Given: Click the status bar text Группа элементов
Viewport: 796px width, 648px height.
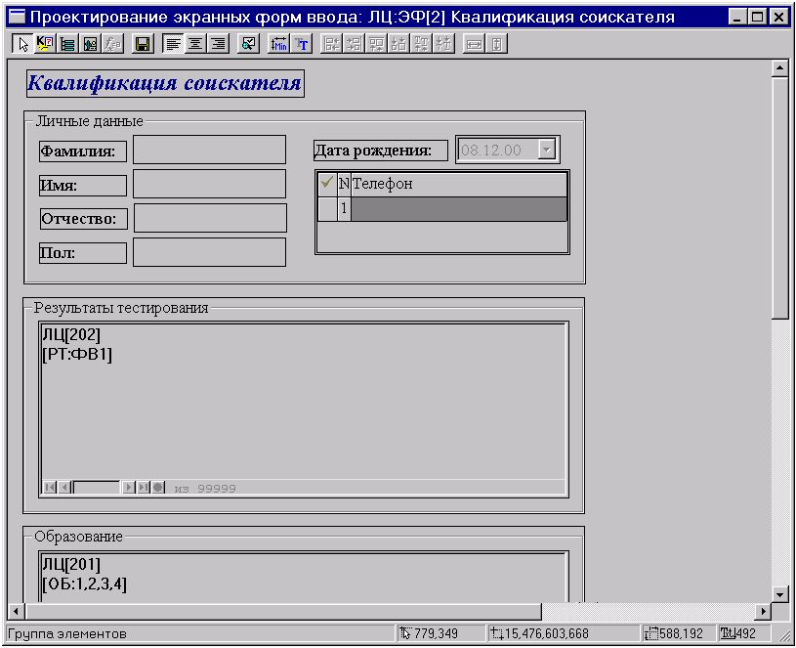Looking at the screenshot, I should (67, 633).
